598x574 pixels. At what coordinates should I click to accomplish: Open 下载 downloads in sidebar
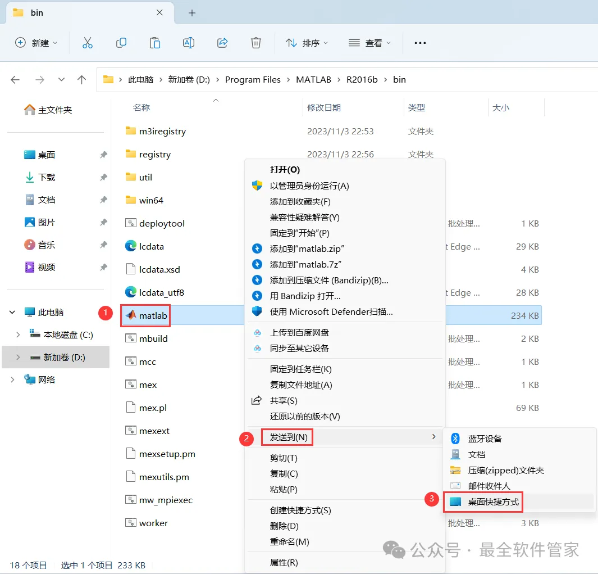click(40, 177)
